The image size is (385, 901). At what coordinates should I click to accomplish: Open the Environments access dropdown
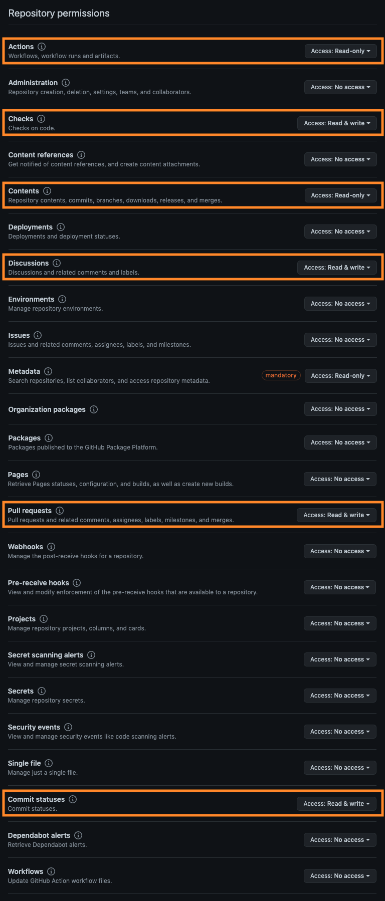tap(340, 303)
